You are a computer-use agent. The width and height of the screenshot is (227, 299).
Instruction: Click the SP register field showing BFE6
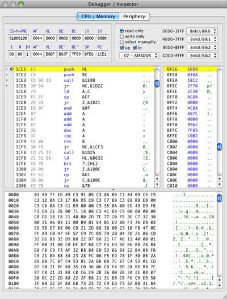point(89,54)
